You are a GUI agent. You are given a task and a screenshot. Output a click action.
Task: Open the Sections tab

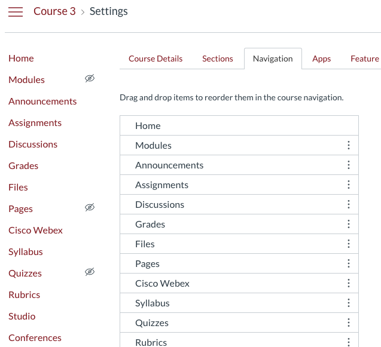click(x=217, y=59)
